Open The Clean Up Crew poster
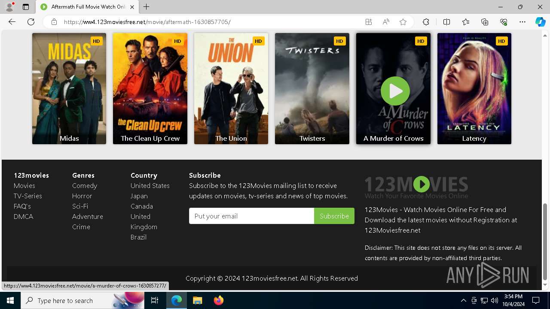Viewport: 550px width, 309px height. pyautogui.click(x=150, y=88)
